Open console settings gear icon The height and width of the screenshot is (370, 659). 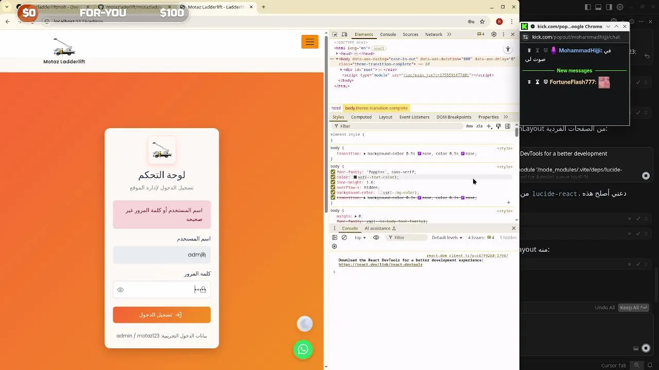[x=334, y=247]
